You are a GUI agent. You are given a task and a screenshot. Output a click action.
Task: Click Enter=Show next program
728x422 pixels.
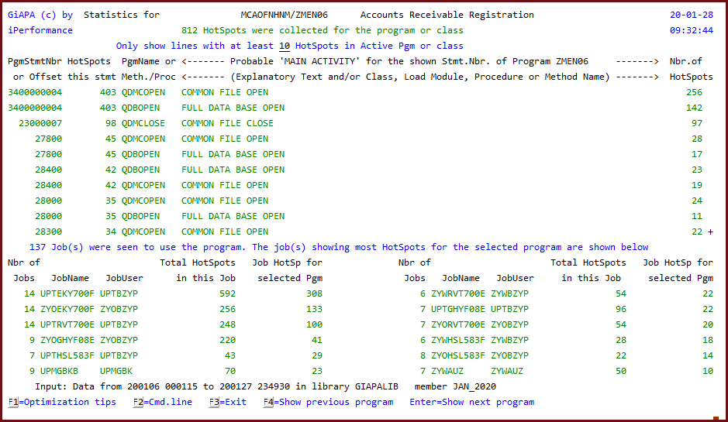472,402
